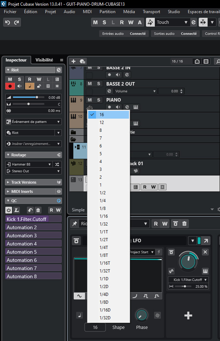
Task: Select the Automation 5 quick control slot
Action: 33,252
